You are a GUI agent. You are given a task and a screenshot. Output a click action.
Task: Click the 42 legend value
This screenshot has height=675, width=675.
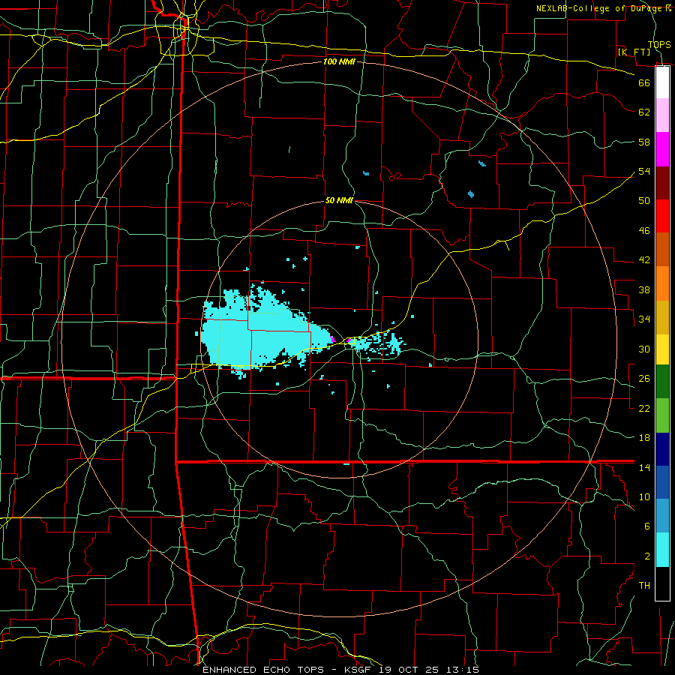pyautogui.click(x=644, y=260)
